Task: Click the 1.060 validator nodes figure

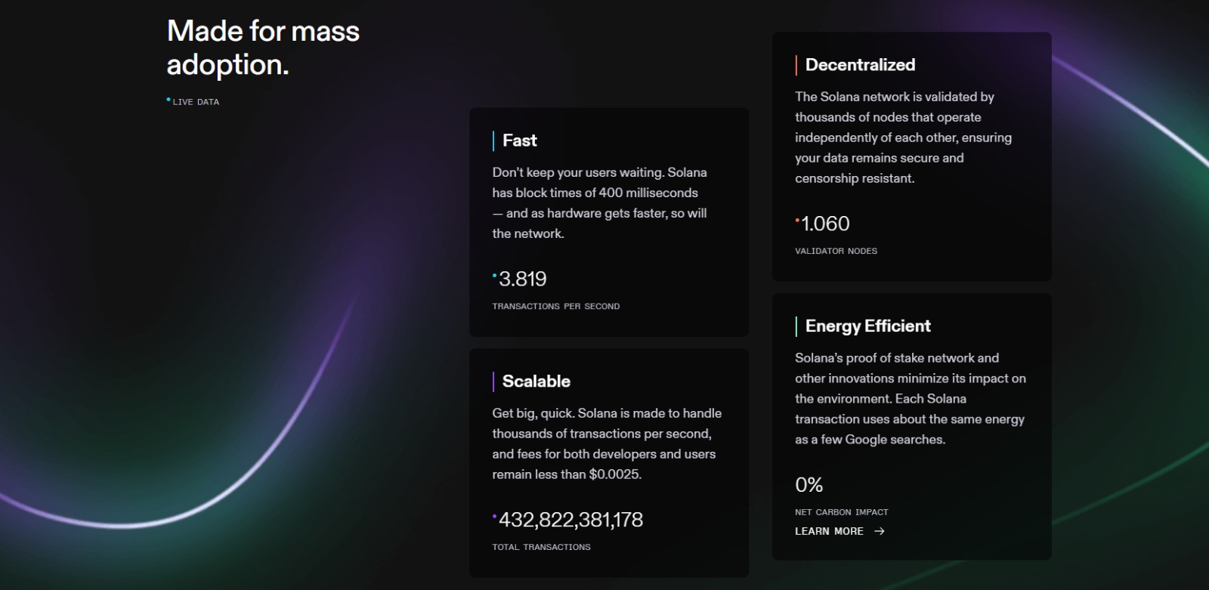Action: (x=825, y=224)
